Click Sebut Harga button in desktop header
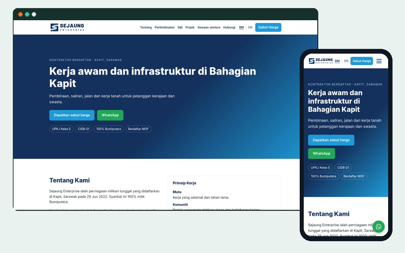Viewport: 405px width, 253px height. pyautogui.click(x=268, y=27)
